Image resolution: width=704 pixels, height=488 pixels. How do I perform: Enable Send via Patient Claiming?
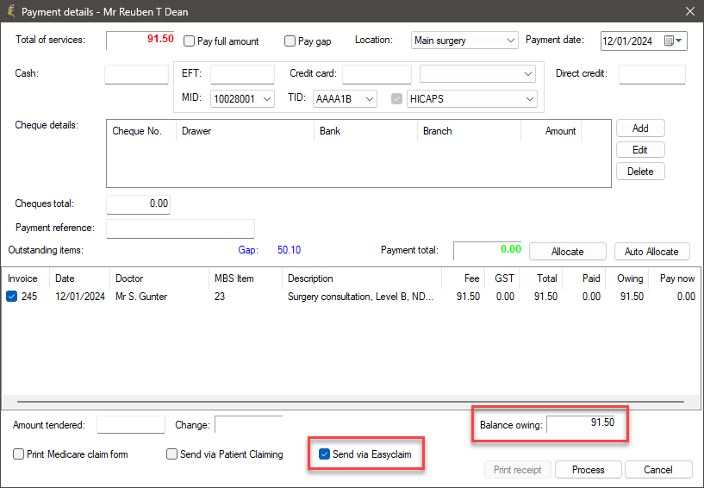pyautogui.click(x=172, y=454)
